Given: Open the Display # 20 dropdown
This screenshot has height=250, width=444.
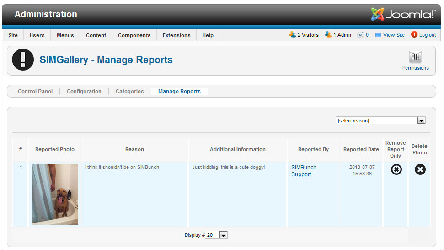Looking at the screenshot, I should 216,235.
